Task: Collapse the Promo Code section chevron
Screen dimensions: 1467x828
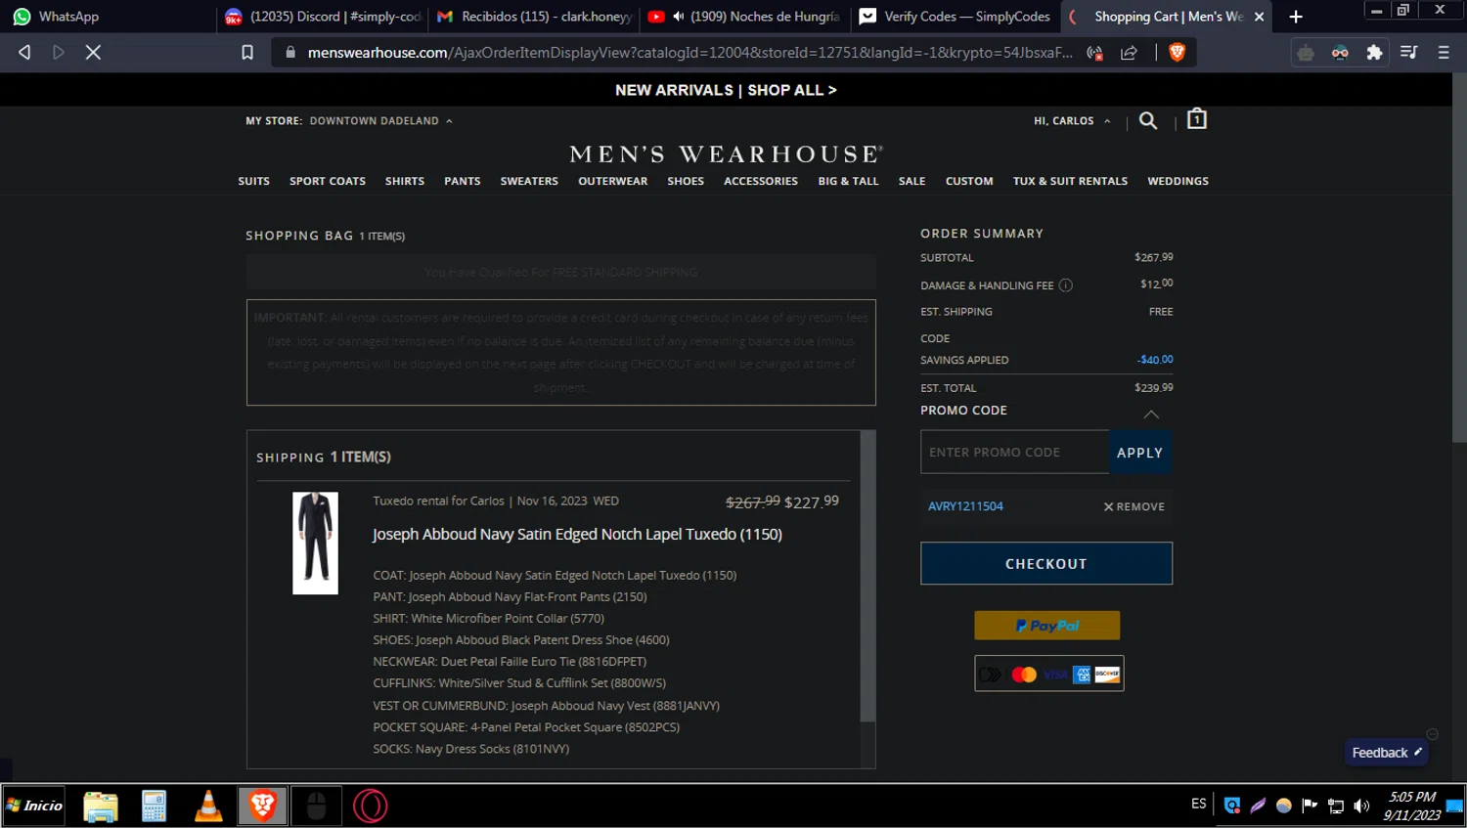Action: [1151, 414]
